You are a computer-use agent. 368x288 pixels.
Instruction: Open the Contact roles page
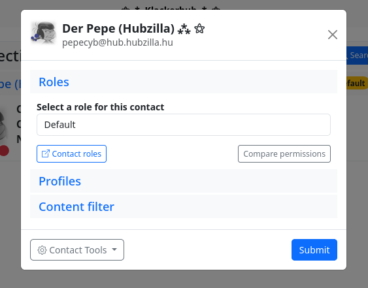[72, 154]
